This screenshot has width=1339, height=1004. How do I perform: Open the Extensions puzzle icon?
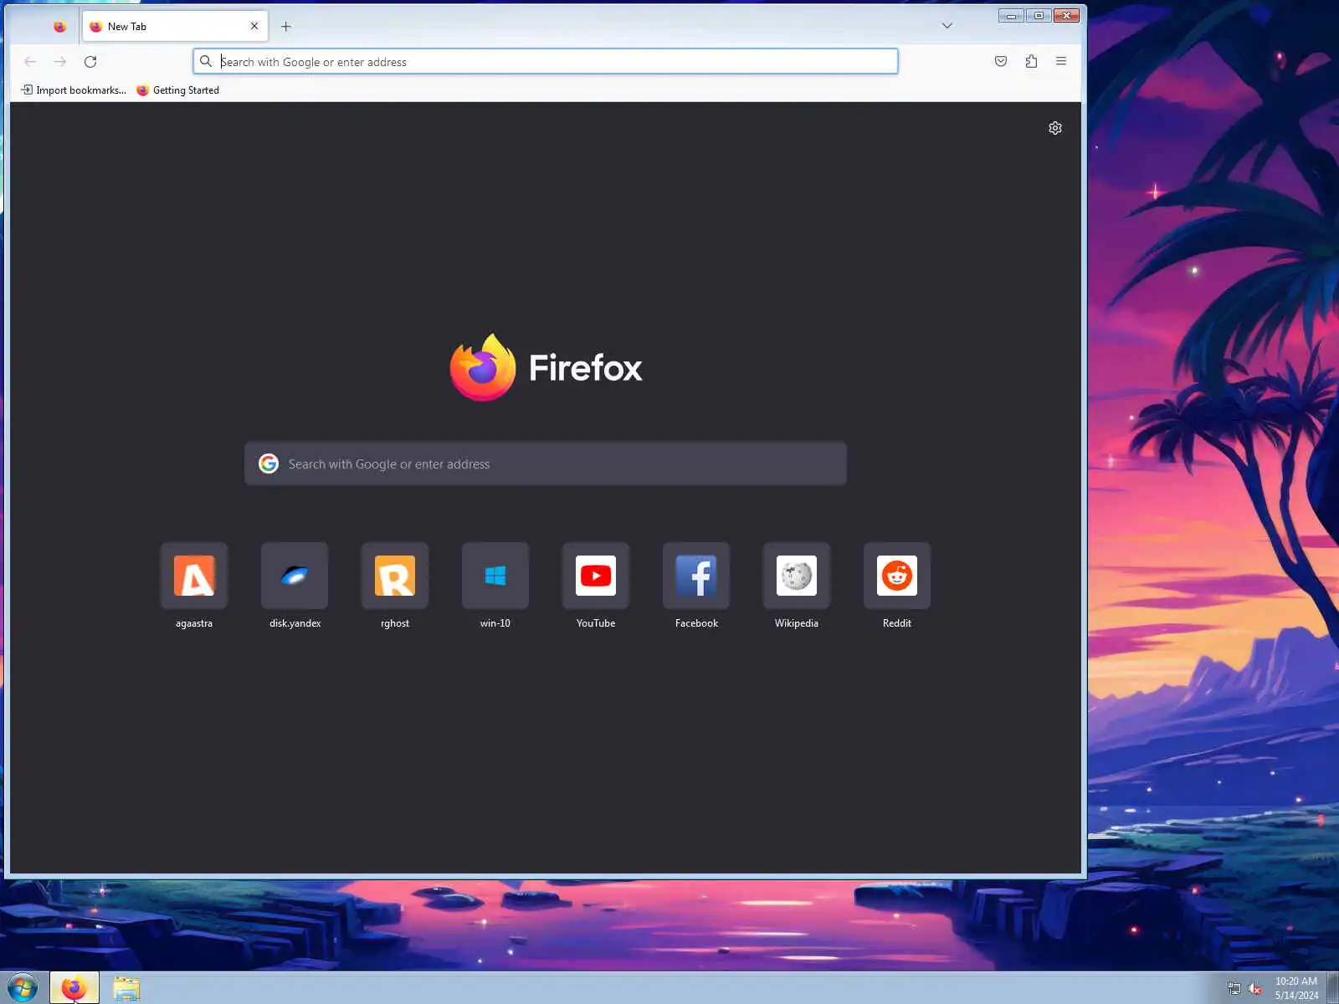coord(1031,61)
